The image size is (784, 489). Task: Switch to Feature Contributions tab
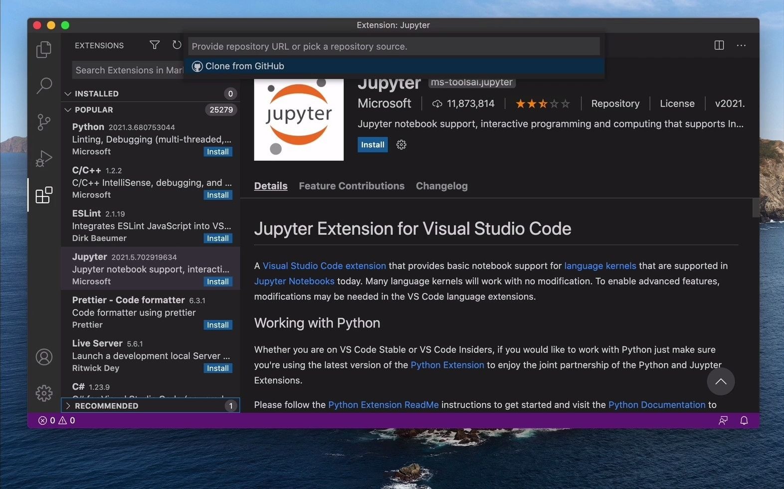coord(352,186)
